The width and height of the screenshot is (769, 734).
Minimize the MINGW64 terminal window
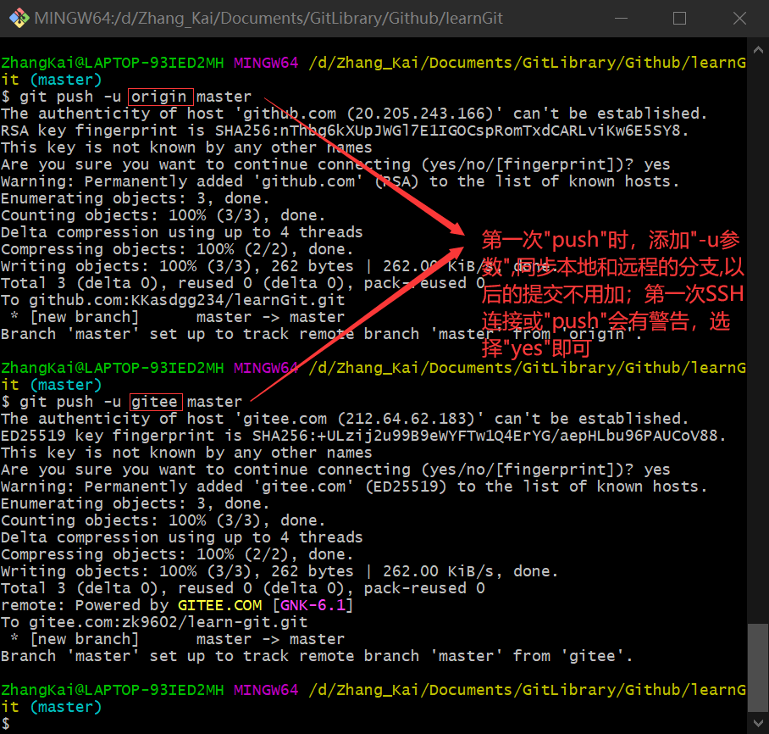[621, 18]
